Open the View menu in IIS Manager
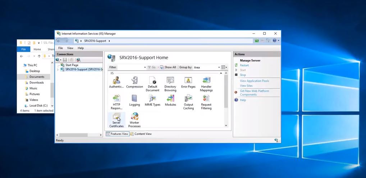Viewport: 366px width, 178px height. [70, 48]
